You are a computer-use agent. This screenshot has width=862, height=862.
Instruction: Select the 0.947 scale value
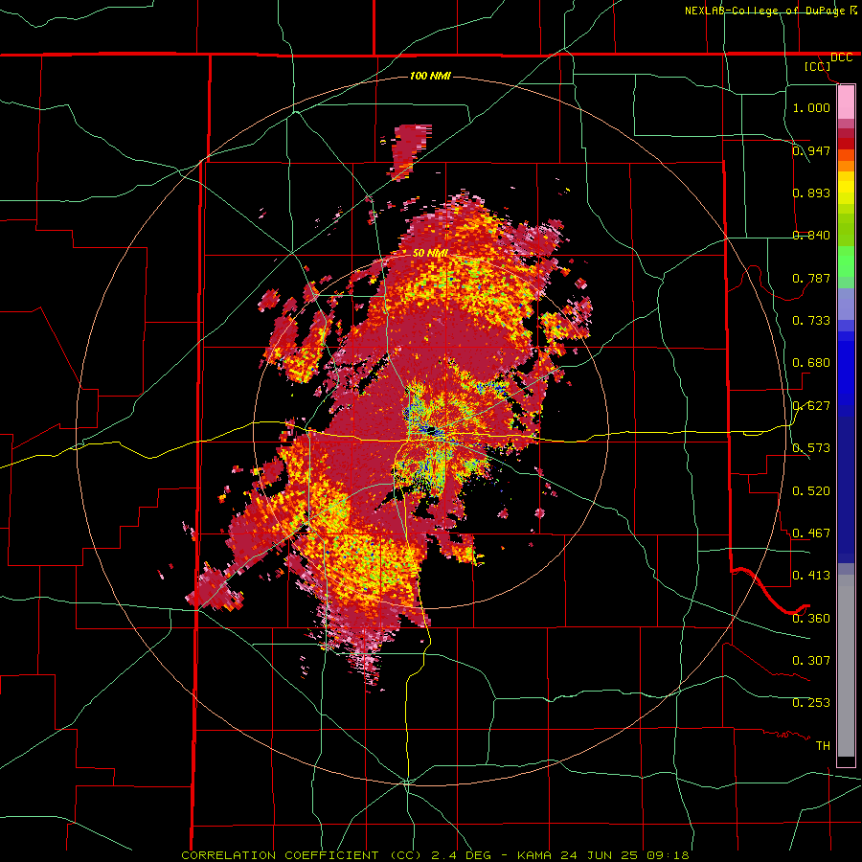pyautogui.click(x=811, y=150)
